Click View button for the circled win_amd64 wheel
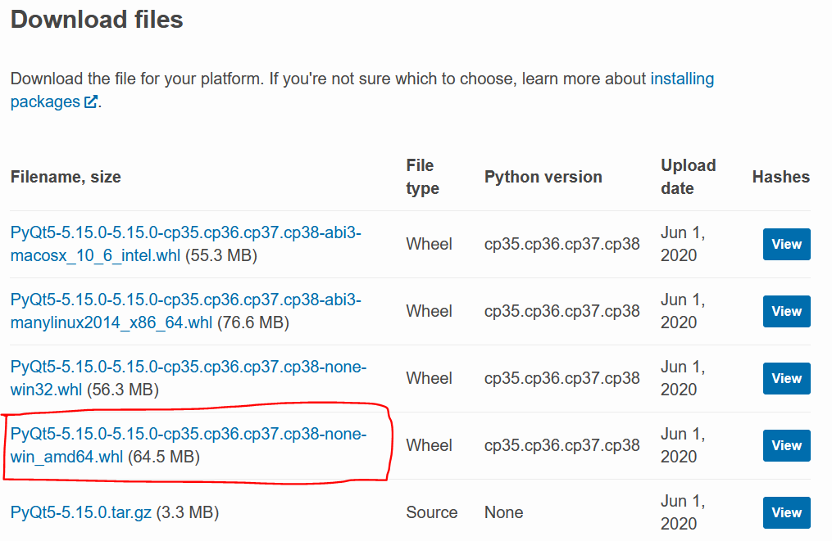The image size is (832, 541). pos(785,445)
